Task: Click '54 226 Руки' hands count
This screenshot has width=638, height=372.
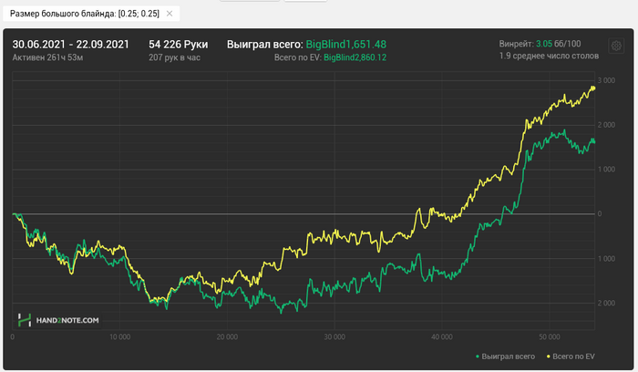Action: click(x=179, y=45)
